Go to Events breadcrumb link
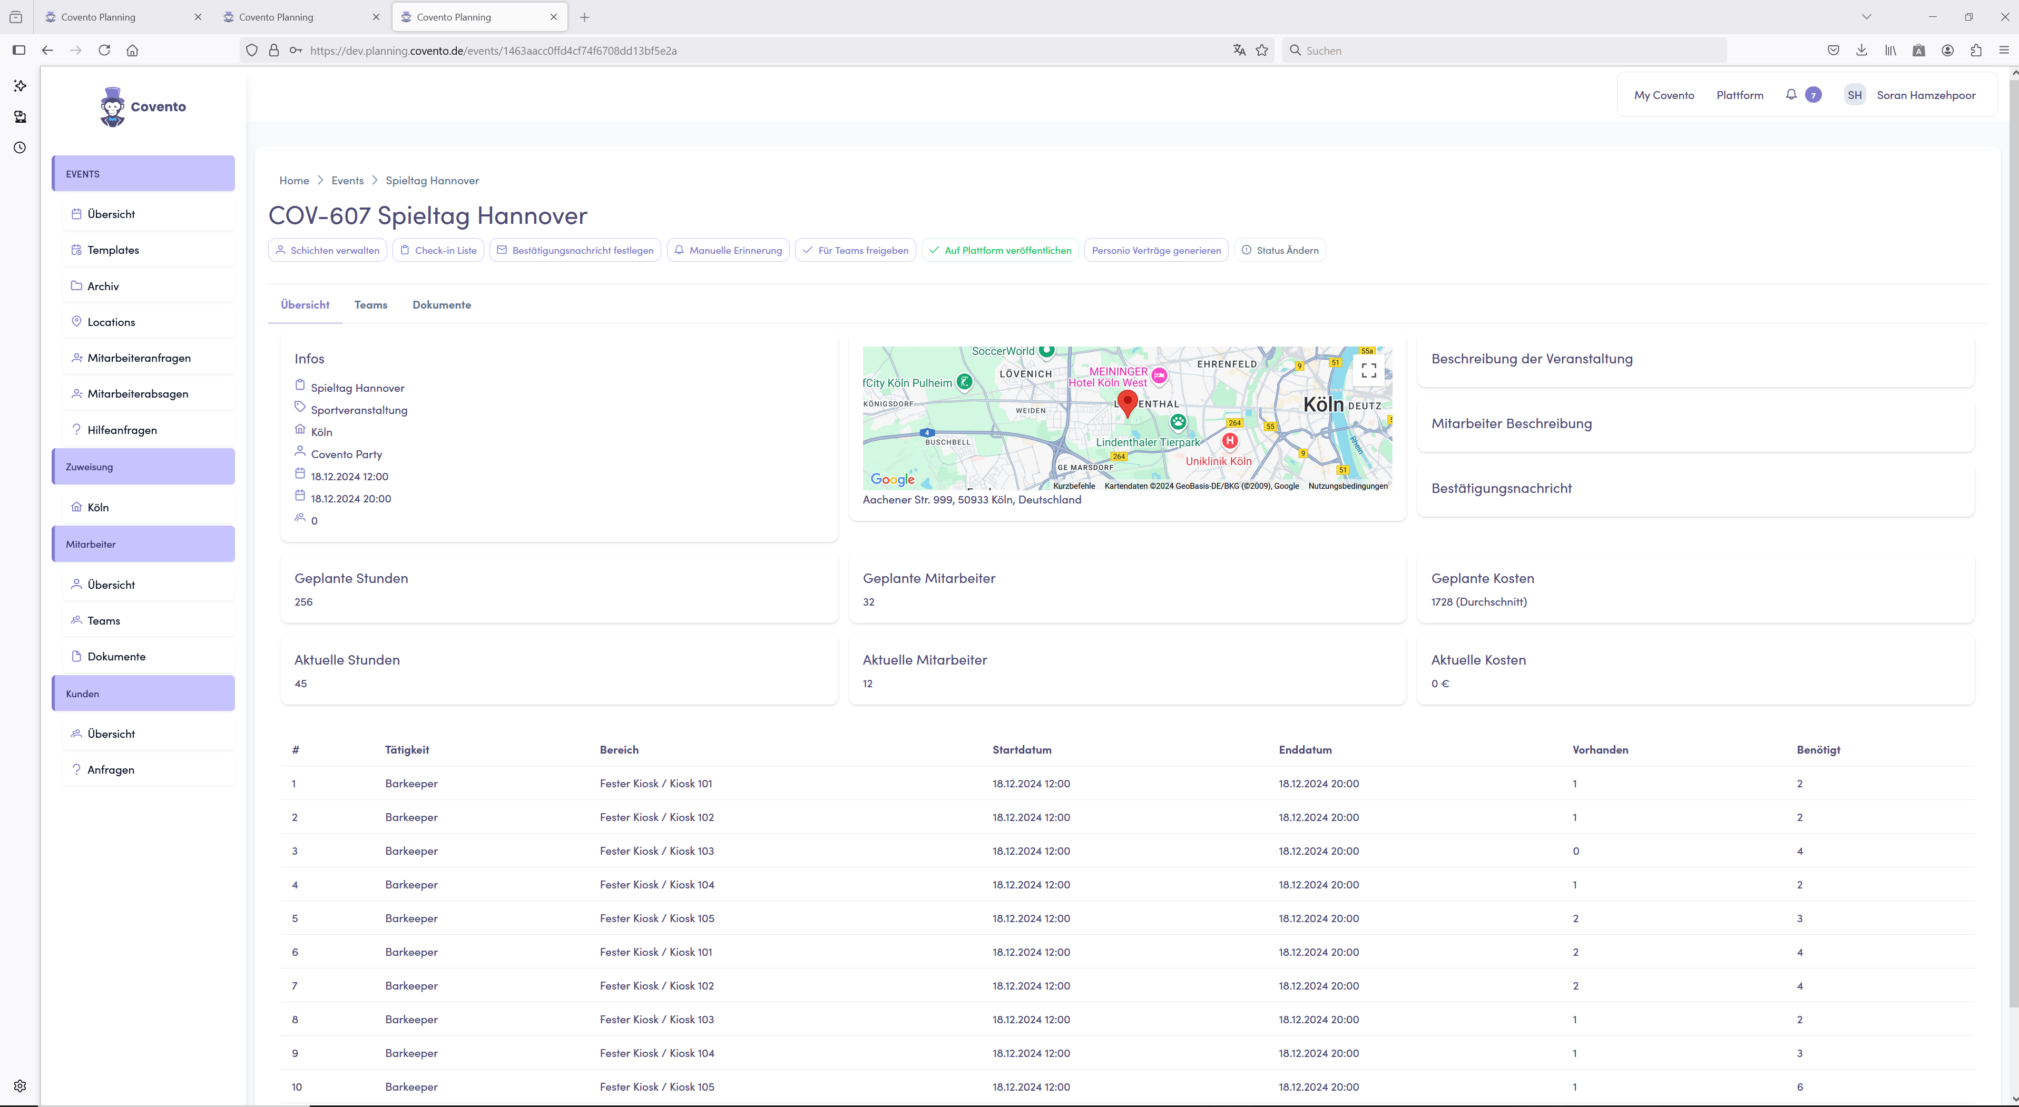Screen dimensions: 2019x1107 pos(347,180)
